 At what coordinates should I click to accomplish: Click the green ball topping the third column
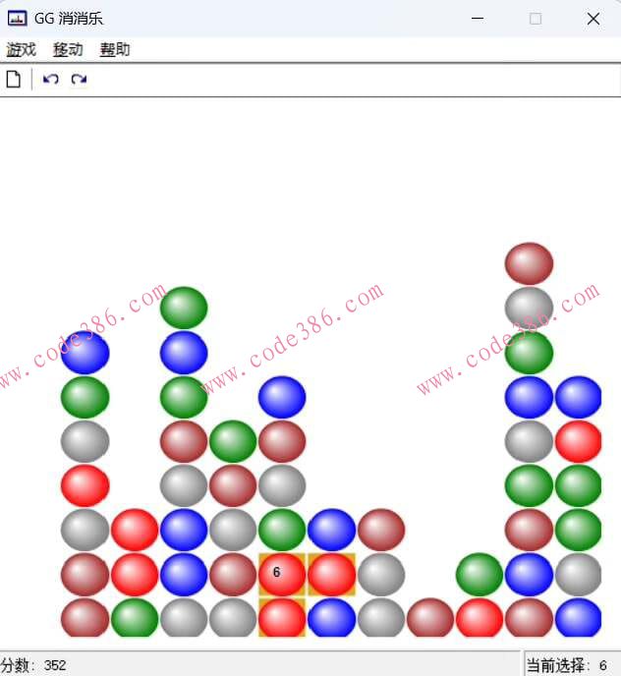[184, 308]
